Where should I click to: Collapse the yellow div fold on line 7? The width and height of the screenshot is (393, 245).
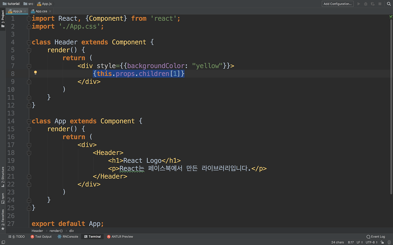(29, 66)
